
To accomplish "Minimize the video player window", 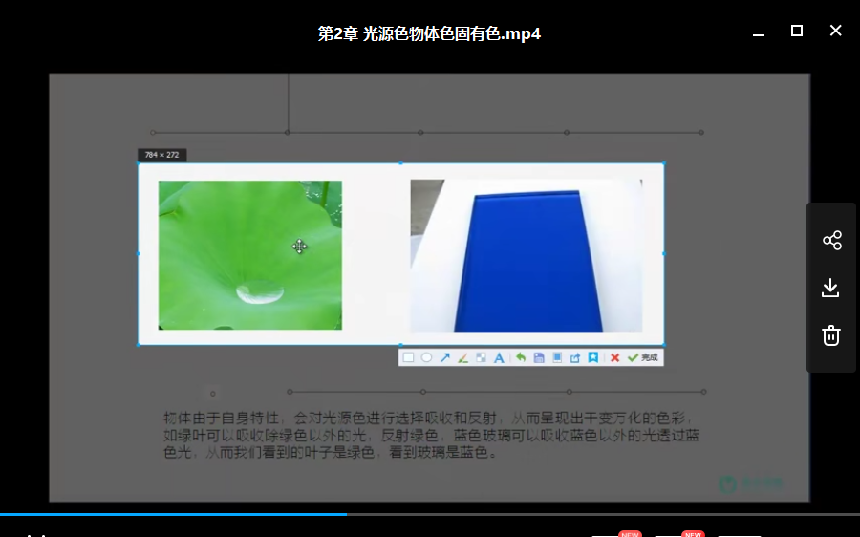I will pyautogui.click(x=759, y=34).
